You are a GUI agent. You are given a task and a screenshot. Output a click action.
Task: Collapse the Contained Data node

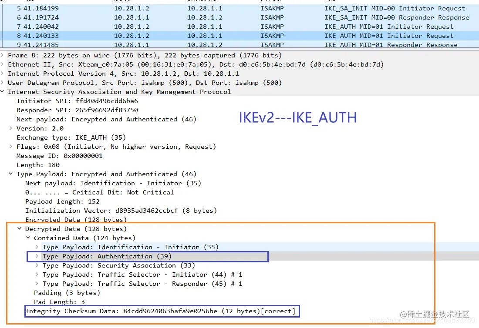click(28, 238)
